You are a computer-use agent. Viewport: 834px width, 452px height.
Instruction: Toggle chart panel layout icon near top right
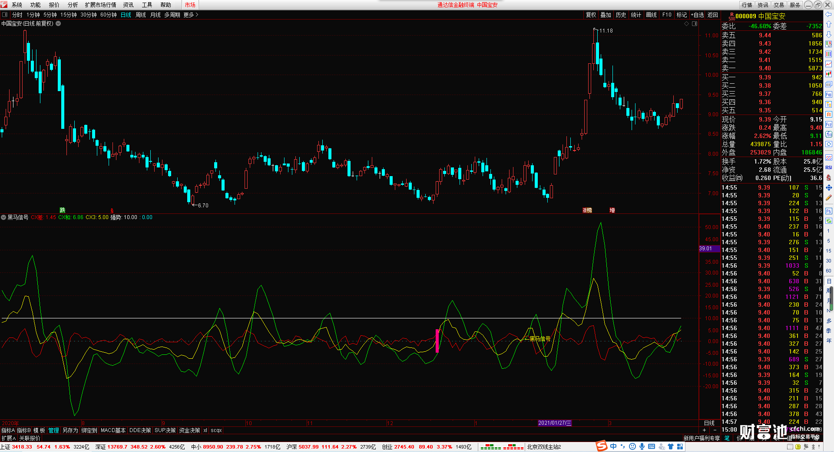(x=695, y=24)
